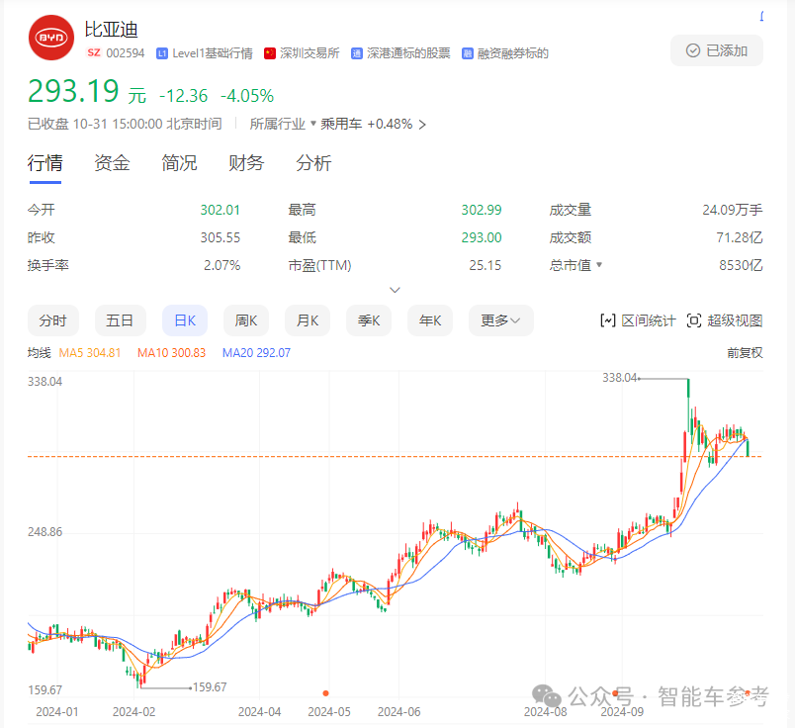
Task: Expand the 更多 chart period dropdown
Action: pyautogui.click(x=501, y=320)
